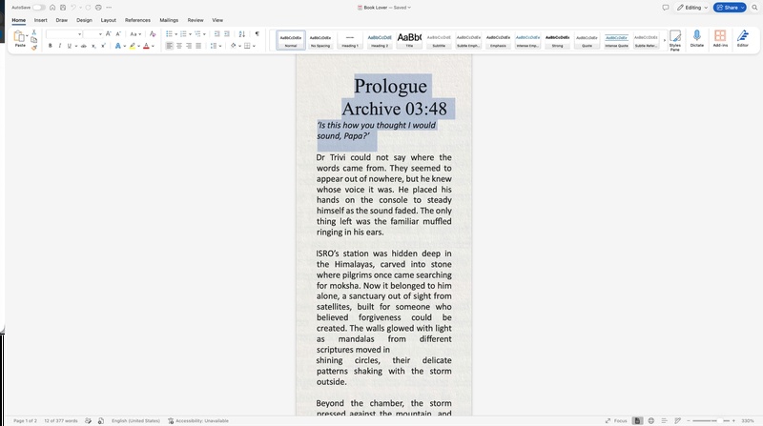This screenshot has width=763, height=426.
Task: Apply the Normal style
Action: coord(291,40)
